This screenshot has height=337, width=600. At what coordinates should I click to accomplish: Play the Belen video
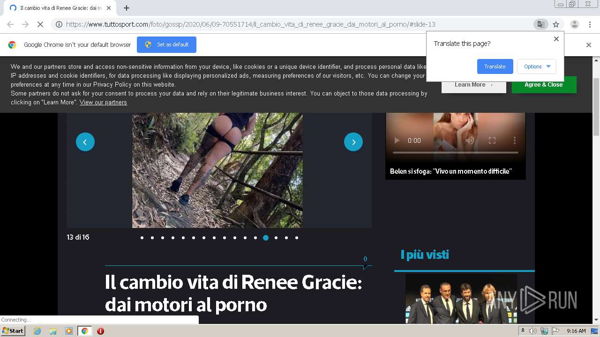pos(397,140)
